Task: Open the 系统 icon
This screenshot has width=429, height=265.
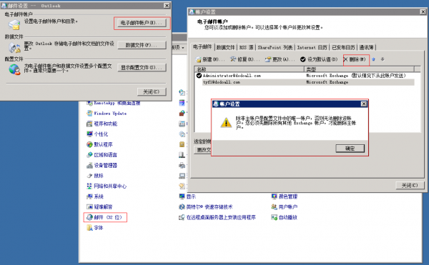Action: [90, 196]
